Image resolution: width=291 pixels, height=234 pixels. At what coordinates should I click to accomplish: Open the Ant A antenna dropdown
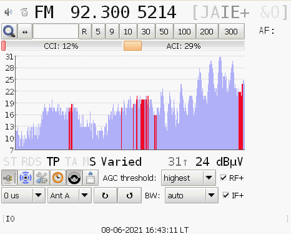click(x=69, y=195)
